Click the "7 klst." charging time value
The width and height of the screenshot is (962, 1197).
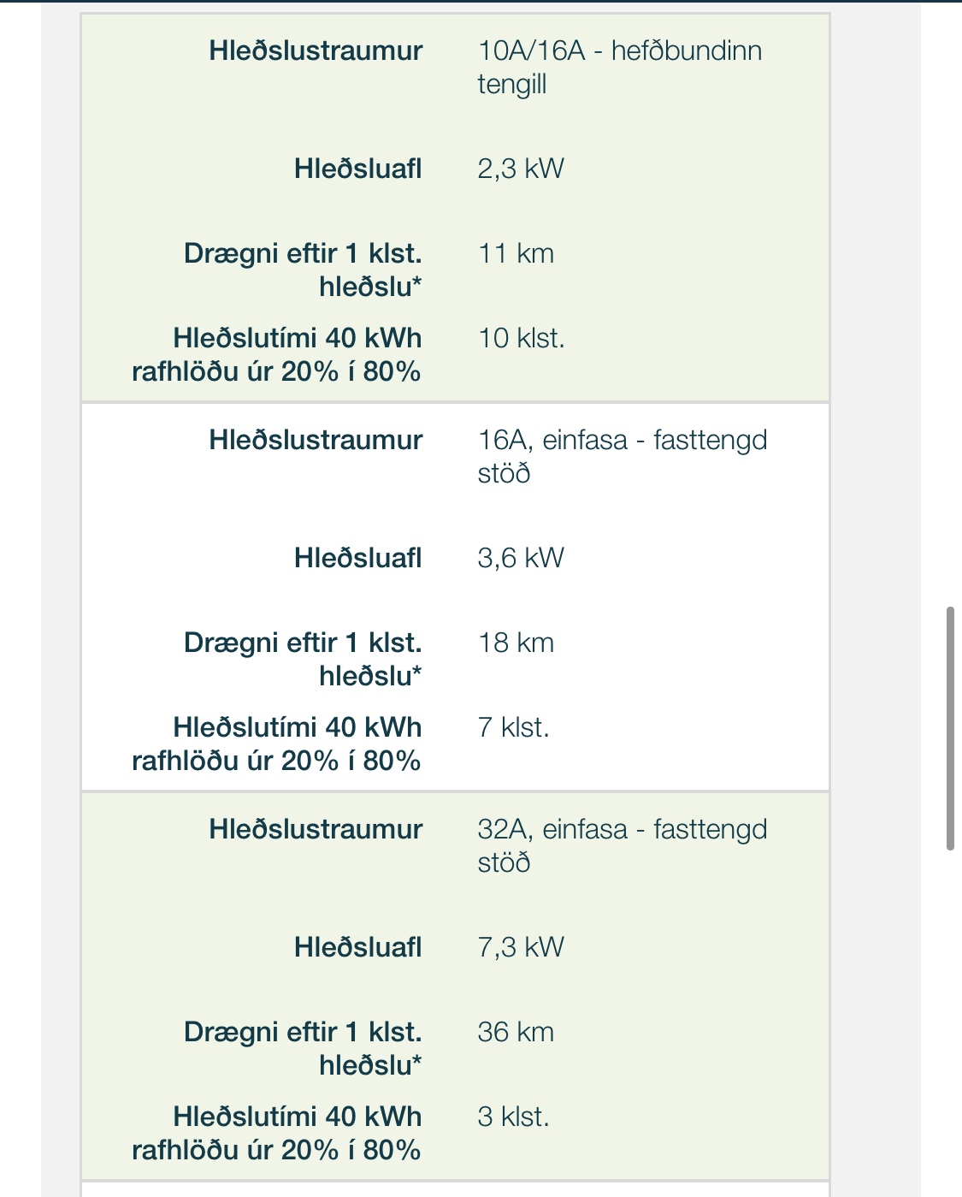coord(513,727)
